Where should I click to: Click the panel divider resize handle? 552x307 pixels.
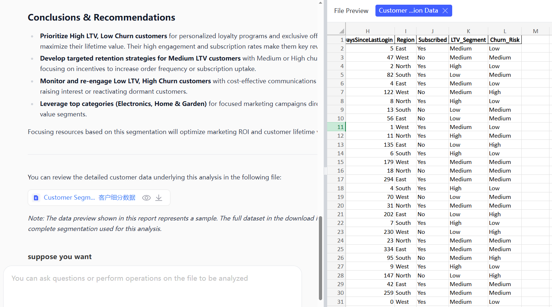[x=325, y=171]
